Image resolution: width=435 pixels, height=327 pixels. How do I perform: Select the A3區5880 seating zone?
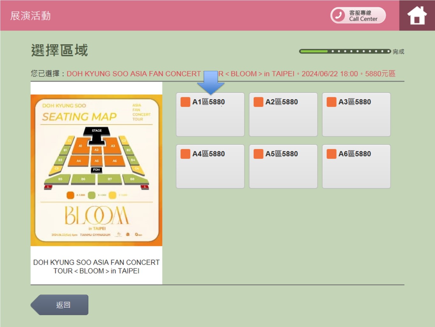(x=356, y=115)
